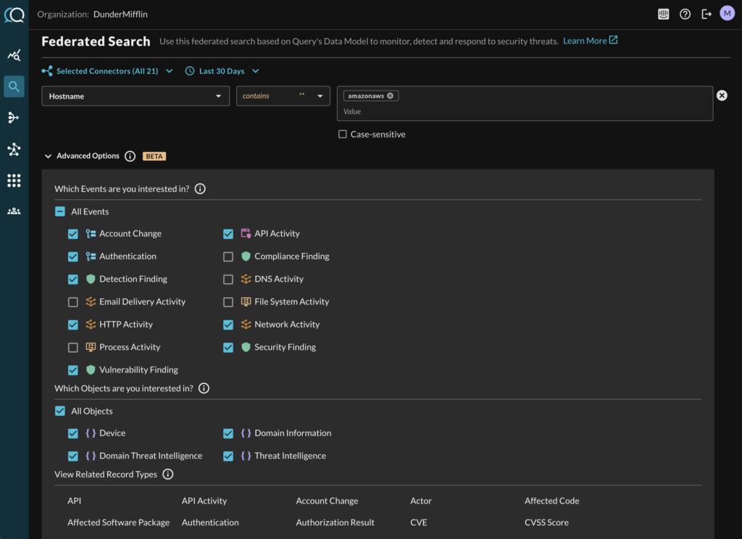Enable the Case-sensitive checkbox

coord(343,134)
